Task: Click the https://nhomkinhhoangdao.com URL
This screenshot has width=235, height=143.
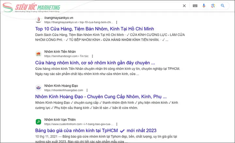Action: coord(64,90)
